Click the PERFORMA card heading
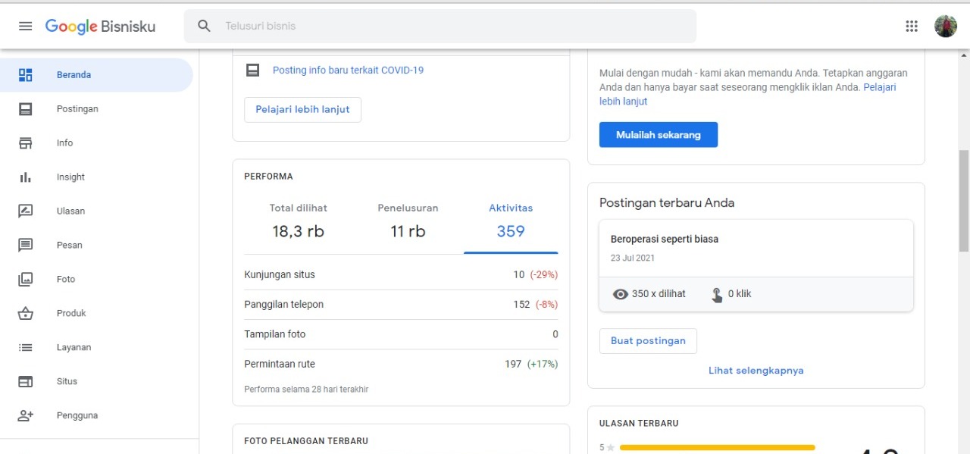970x454 pixels. tap(268, 177)
